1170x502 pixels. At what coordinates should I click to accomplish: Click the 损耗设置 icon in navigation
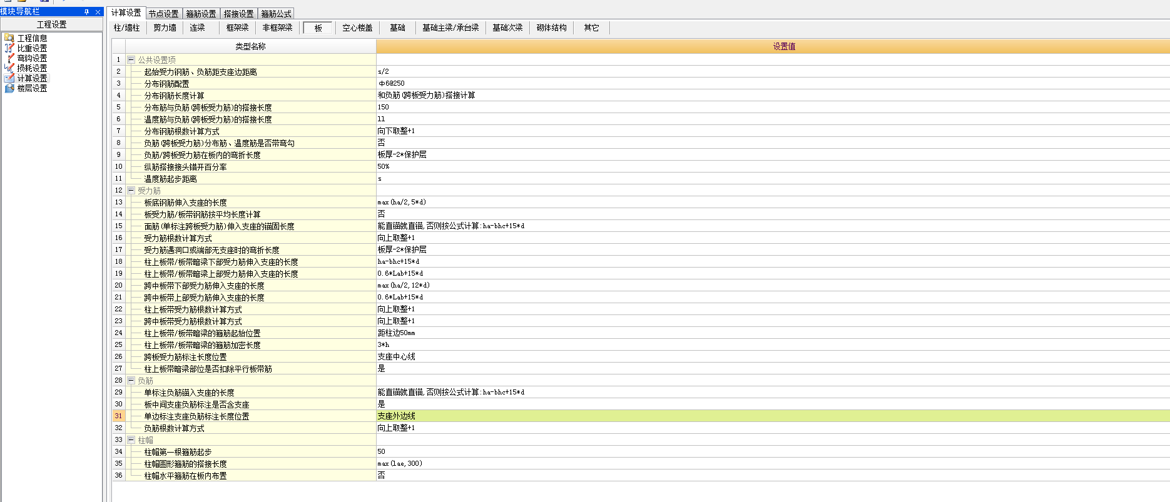tap(9, 68)
